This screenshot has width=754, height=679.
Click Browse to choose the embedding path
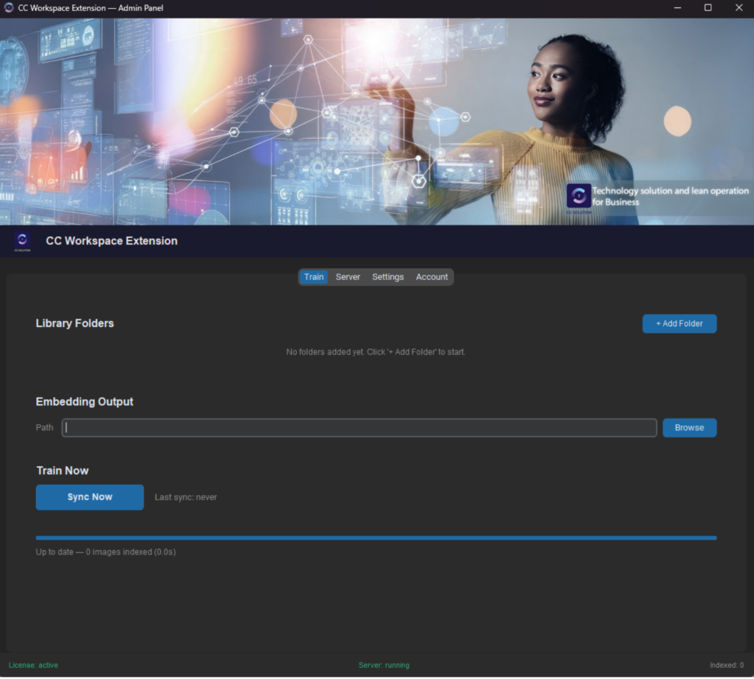point(689,428)
